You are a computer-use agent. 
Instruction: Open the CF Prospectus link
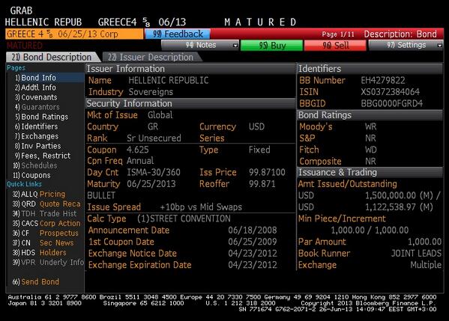(x=46, y=233)
